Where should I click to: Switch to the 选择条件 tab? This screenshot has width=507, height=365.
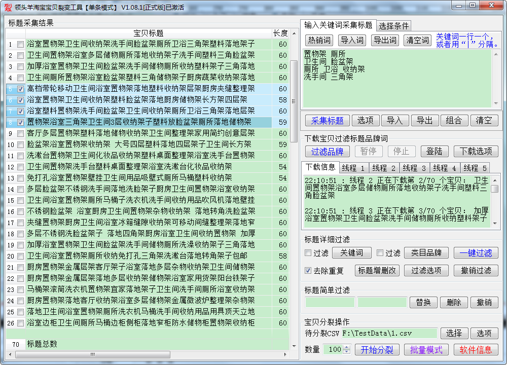pos(393,26)
